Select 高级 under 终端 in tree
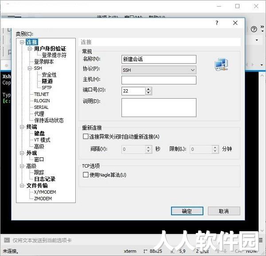Viewport: 266px width, 256px height. [x=39, y=146]
